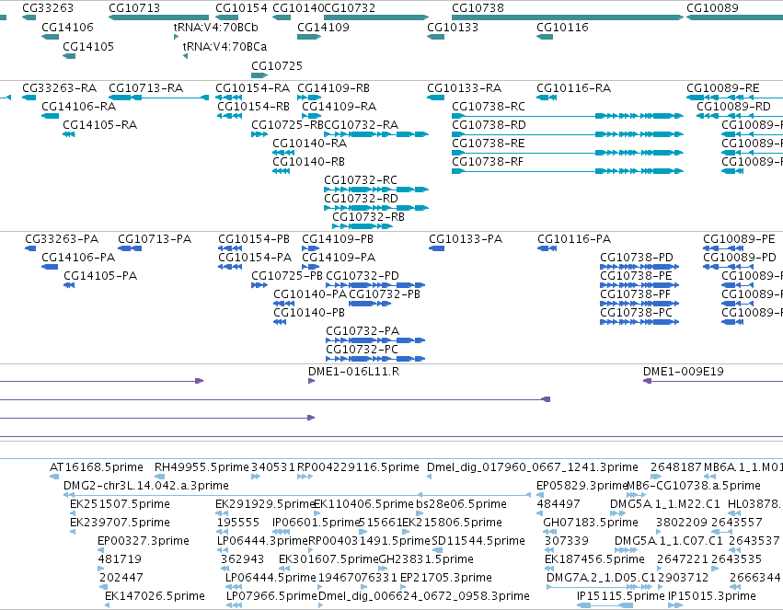Select protein CG10154-PB
Viewport: 783px width, 610px height.
point(254,239)
